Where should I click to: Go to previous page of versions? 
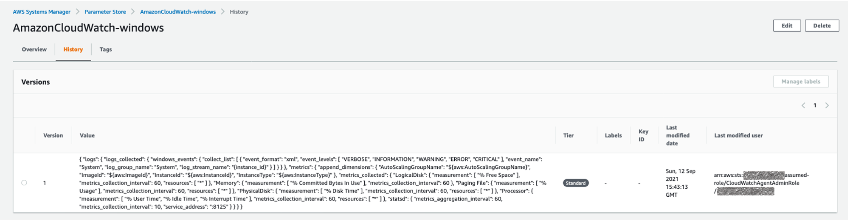tap(803, 105)
